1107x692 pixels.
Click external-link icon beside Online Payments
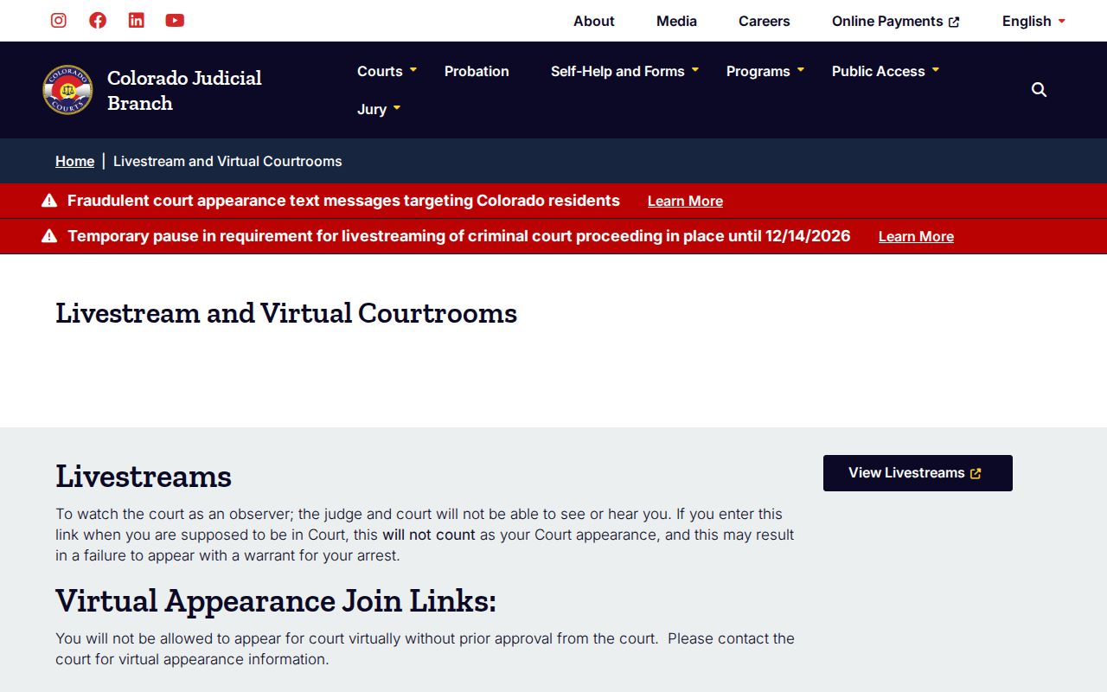click(954, 22)
